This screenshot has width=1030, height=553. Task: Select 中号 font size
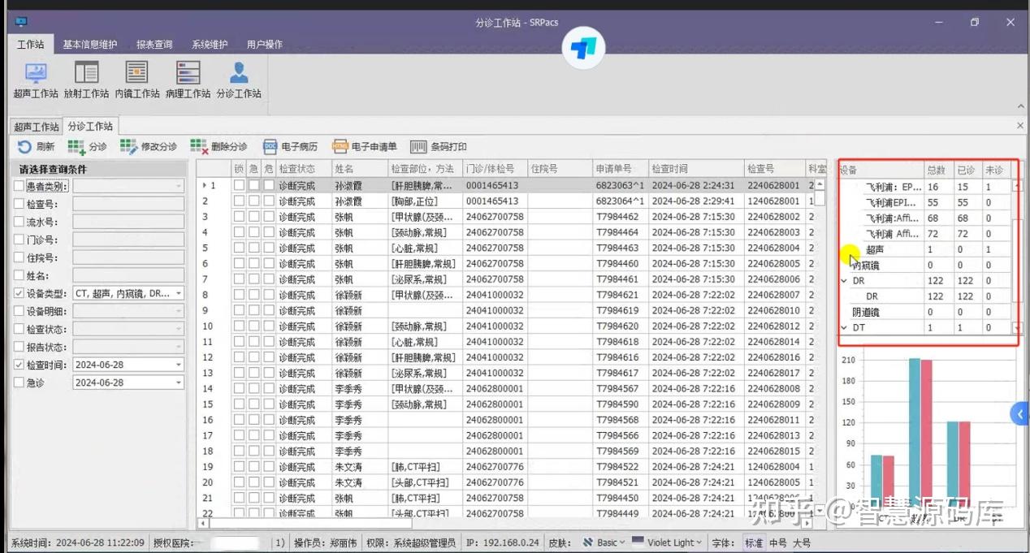point(777,542)
